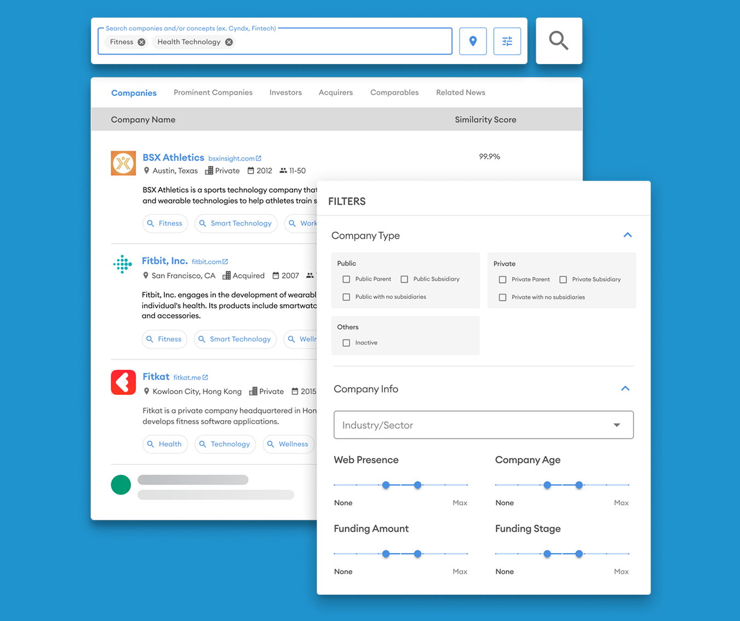Collapse the Company Info section
Screen dimensions: 740x621
[626, 388]
